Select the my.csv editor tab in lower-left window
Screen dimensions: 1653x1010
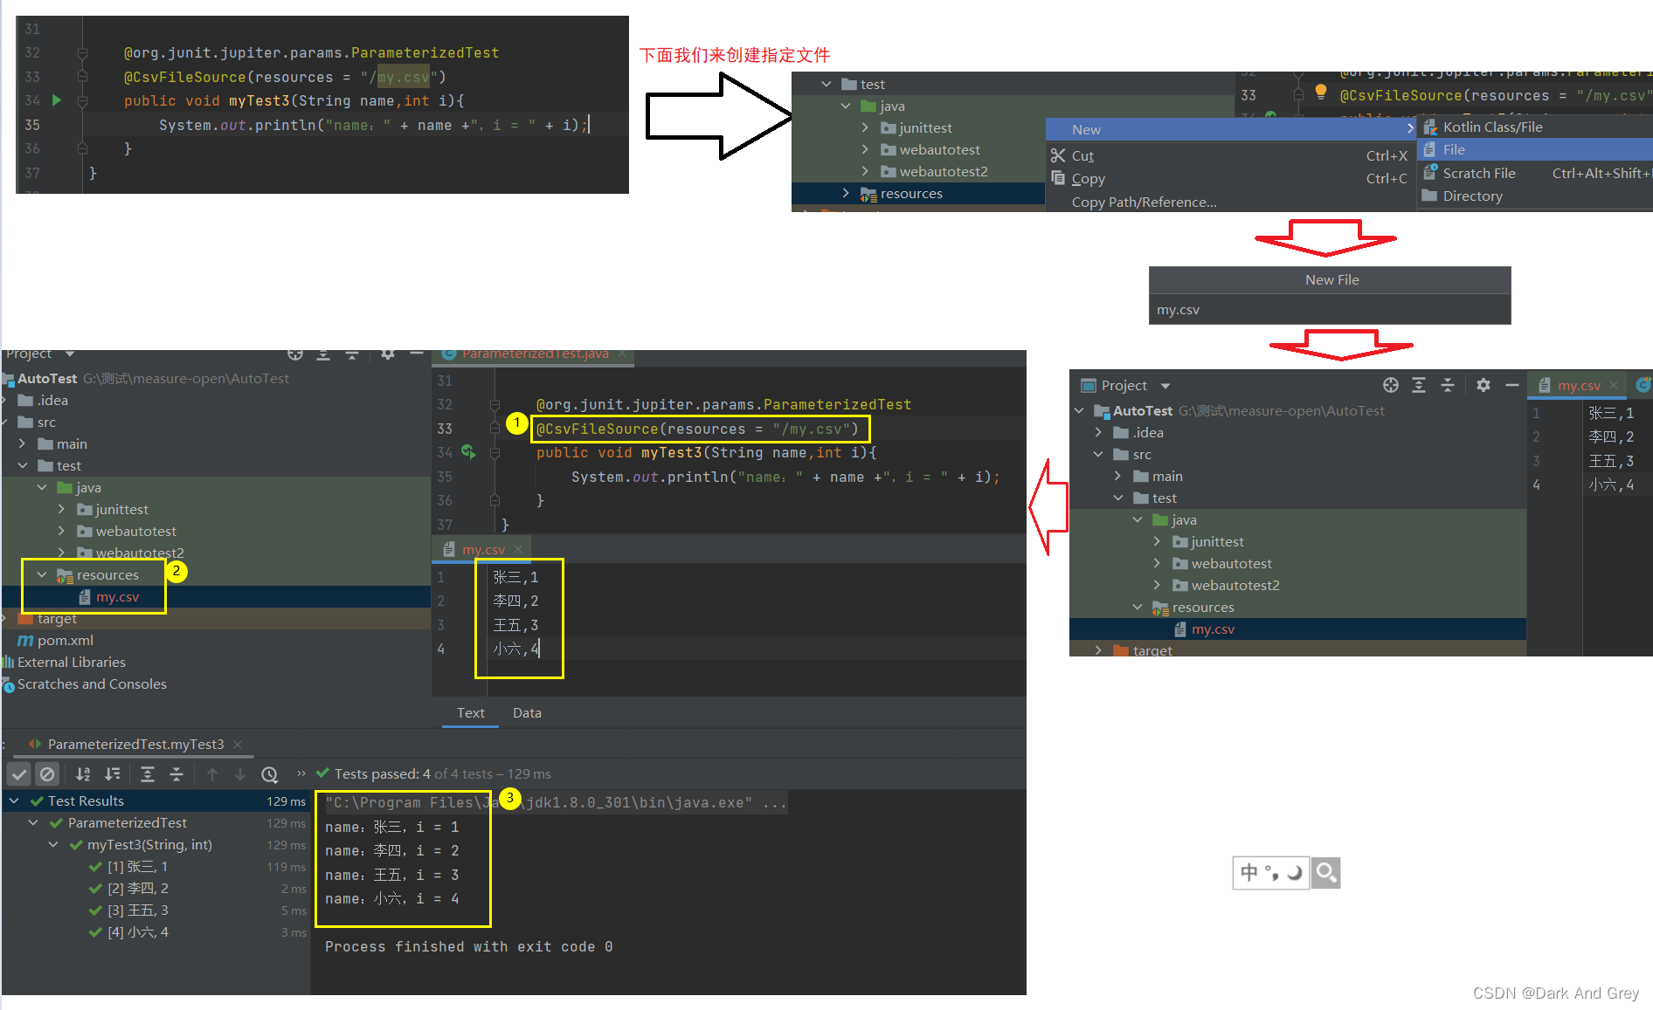pyautogui.click(x=483, y=549)
